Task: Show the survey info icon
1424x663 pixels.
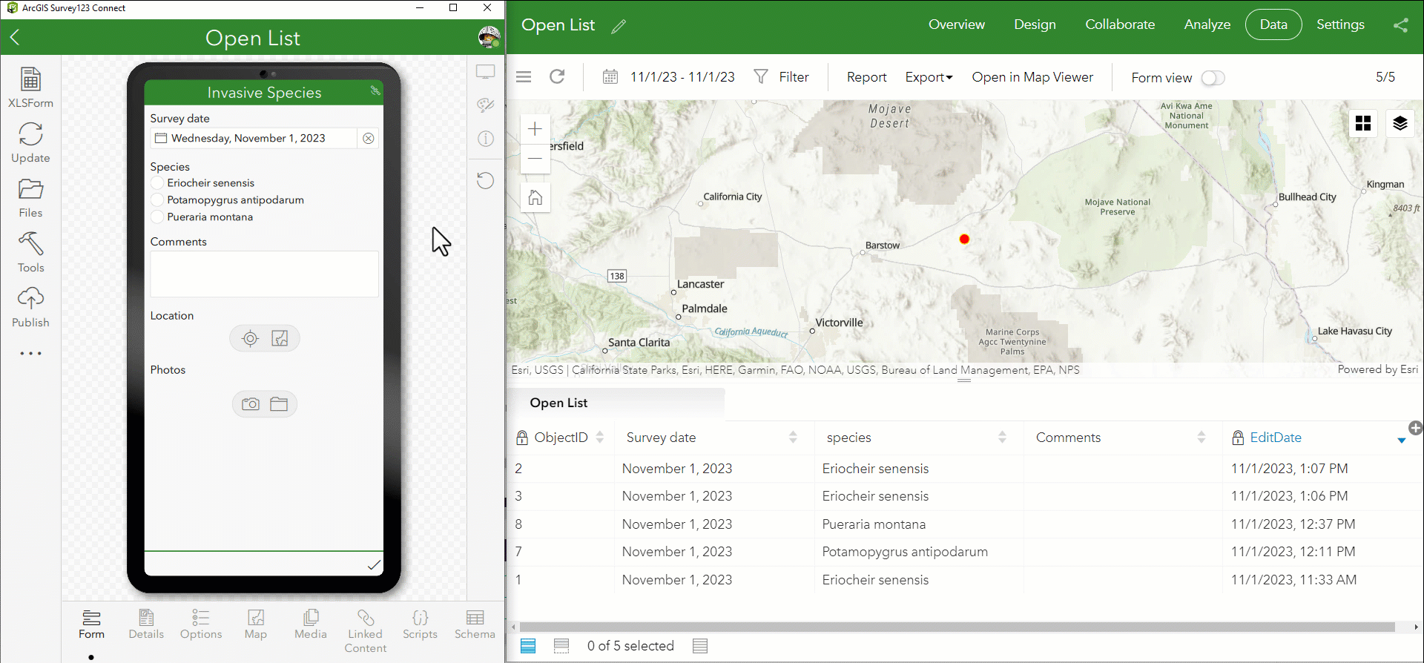Action: [486, 139]
